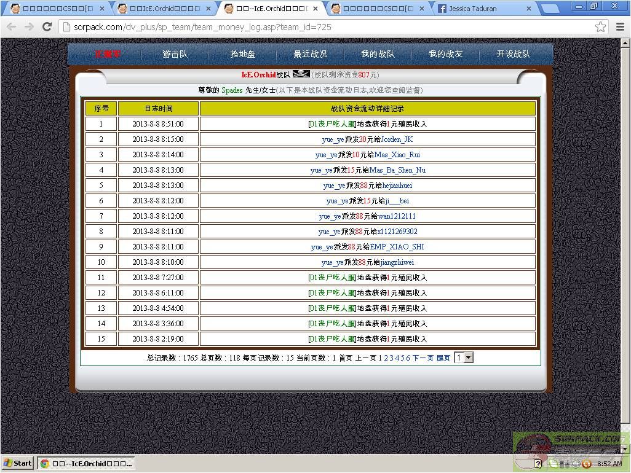Open the new tab button
Image resolution: width=631 pixels, height=473 pixels.
point(550,9)
